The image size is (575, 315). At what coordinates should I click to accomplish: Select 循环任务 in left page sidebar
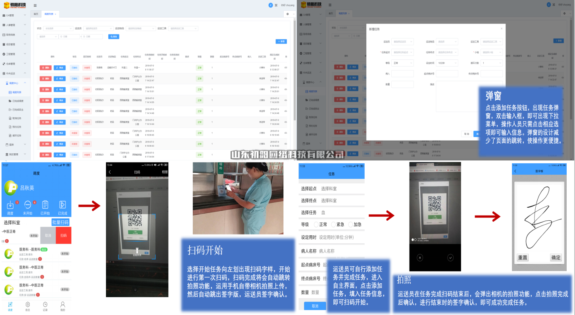click(x=16, y=136)
